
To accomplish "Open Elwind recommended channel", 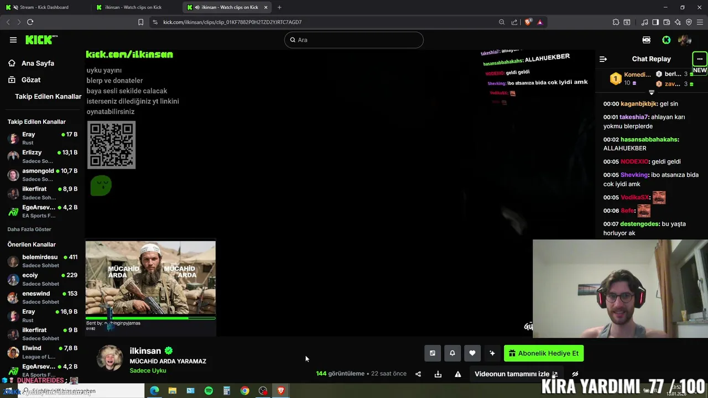I will 43,352.
